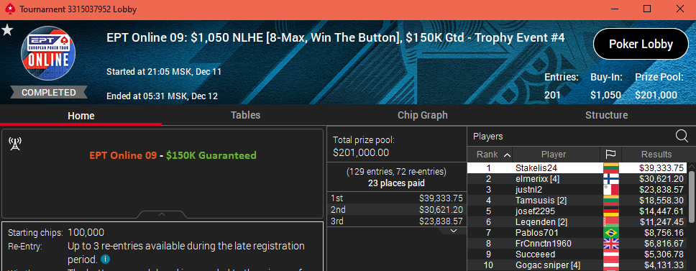Open the Chip Graph tab
Screen dimensions: 696x271
coord(422,115)
